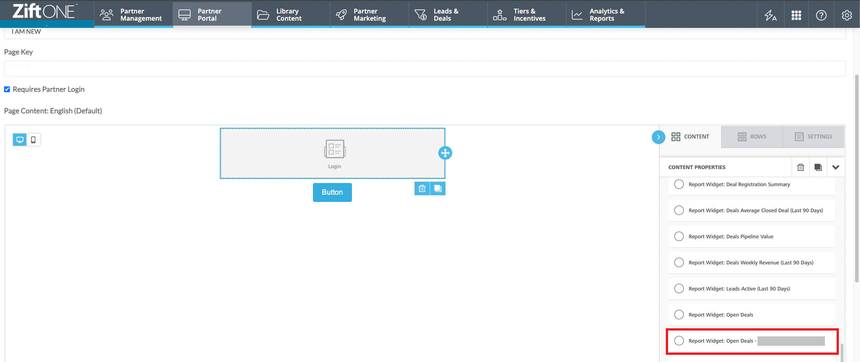Click the lightning translate icon in header
The image size is (860, 362).
pos(771,15)
